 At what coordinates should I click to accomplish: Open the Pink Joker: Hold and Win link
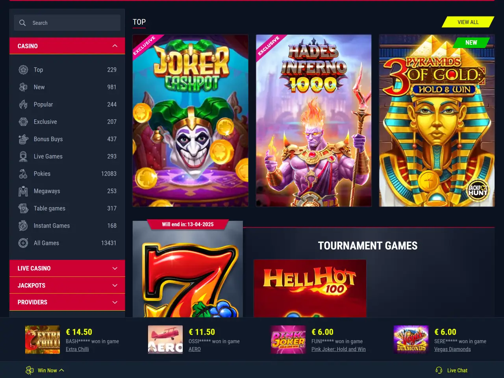tap(339, 349)
